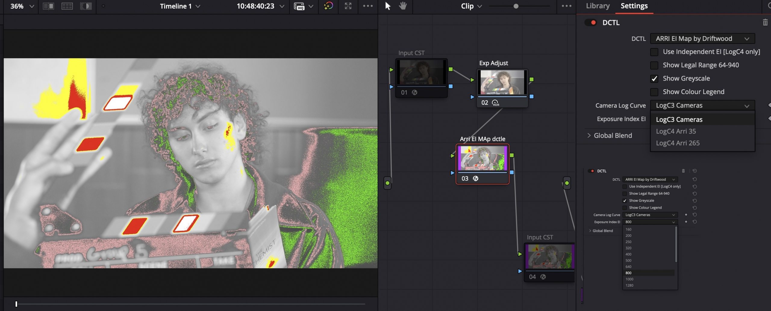The image size is (771, 311).
Task: Switch to the Library tab
Action: click(x=598, y=6)
